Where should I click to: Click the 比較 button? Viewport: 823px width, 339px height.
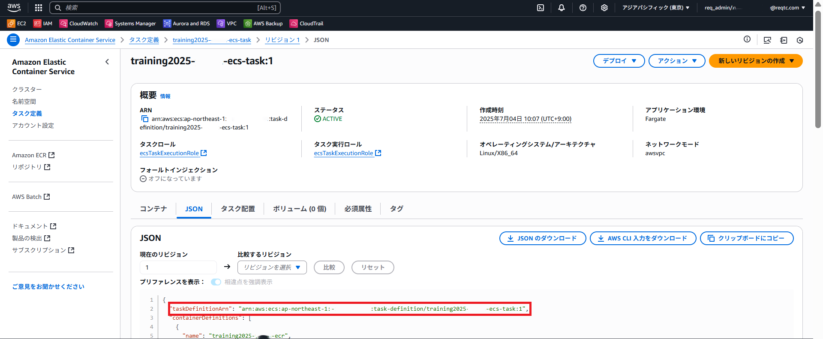point(329,267)
